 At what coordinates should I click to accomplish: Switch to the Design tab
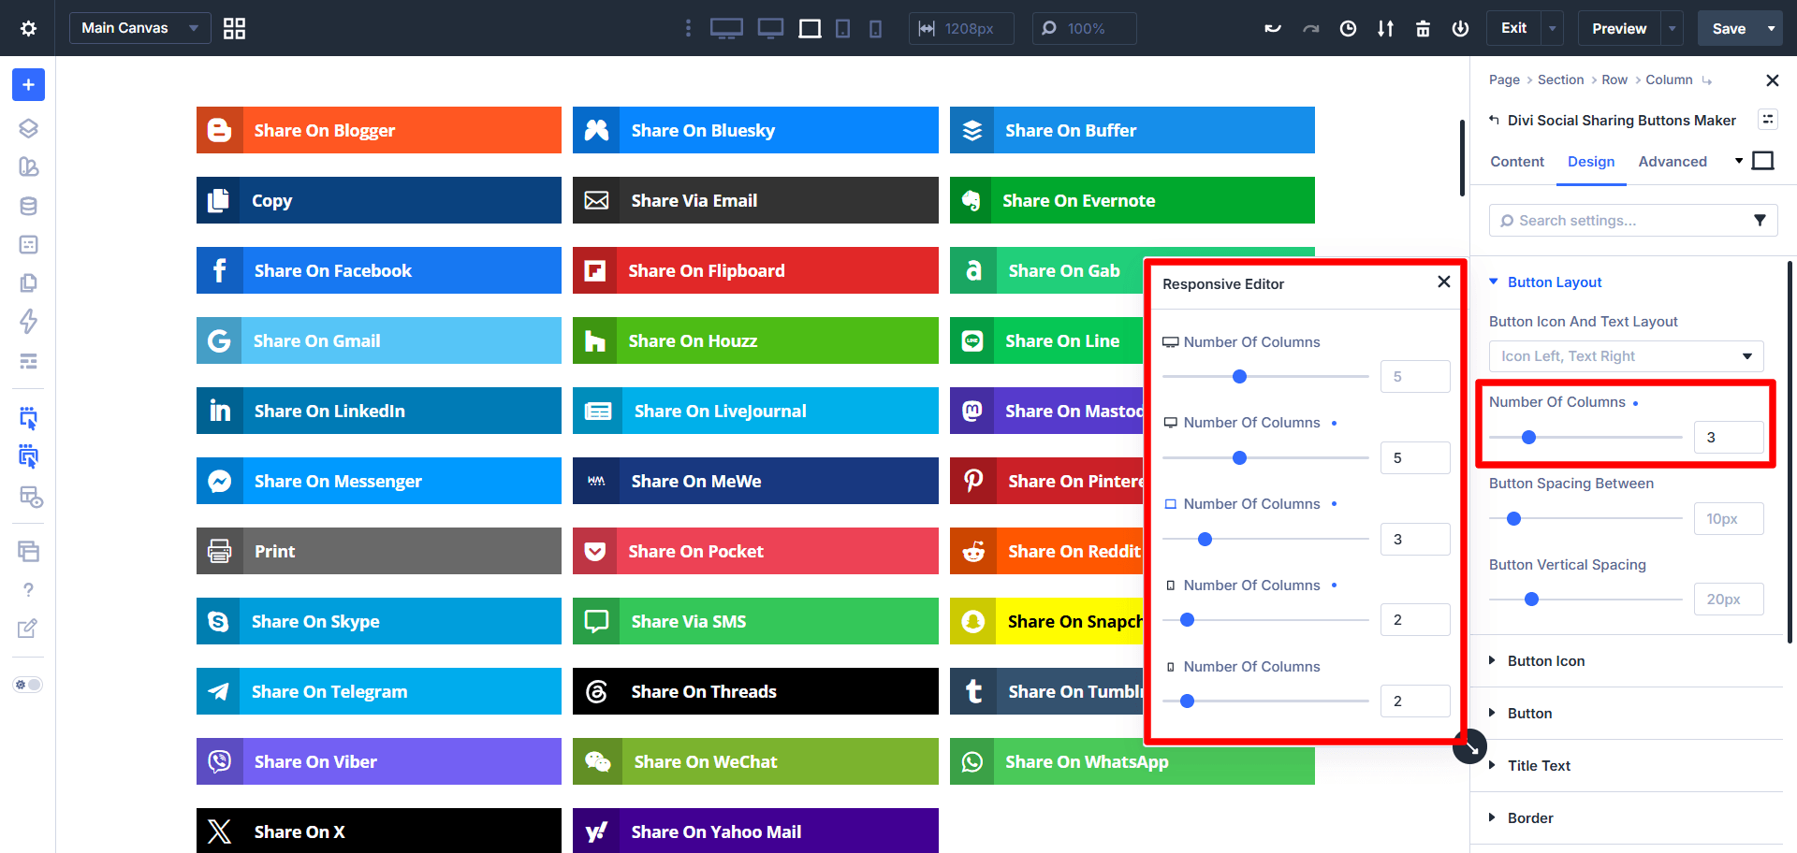tap(1591, 162)
